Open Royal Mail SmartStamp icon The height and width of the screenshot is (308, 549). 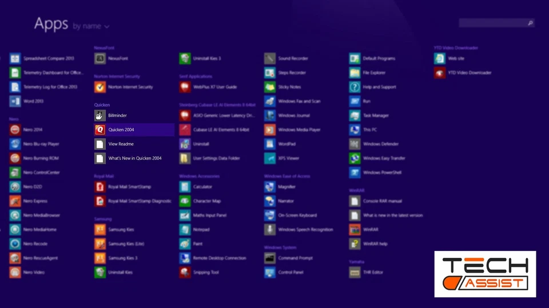[100, 187]
